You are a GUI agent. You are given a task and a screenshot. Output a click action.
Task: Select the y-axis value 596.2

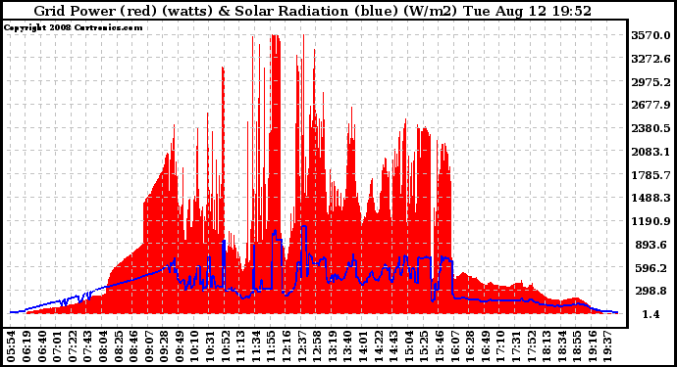[x=651, y=268]
